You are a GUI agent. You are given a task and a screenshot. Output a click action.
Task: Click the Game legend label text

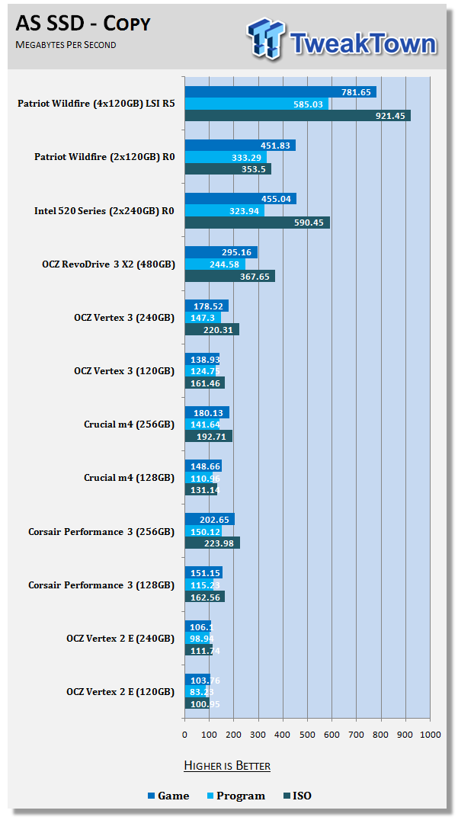(x=174, y=796)
